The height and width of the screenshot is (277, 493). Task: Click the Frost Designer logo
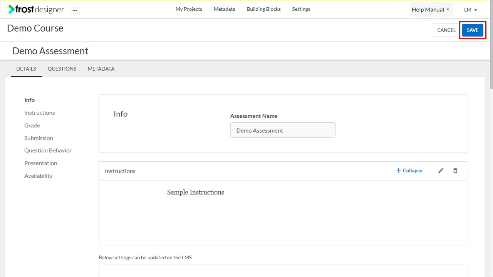click(x=35, y=9)
